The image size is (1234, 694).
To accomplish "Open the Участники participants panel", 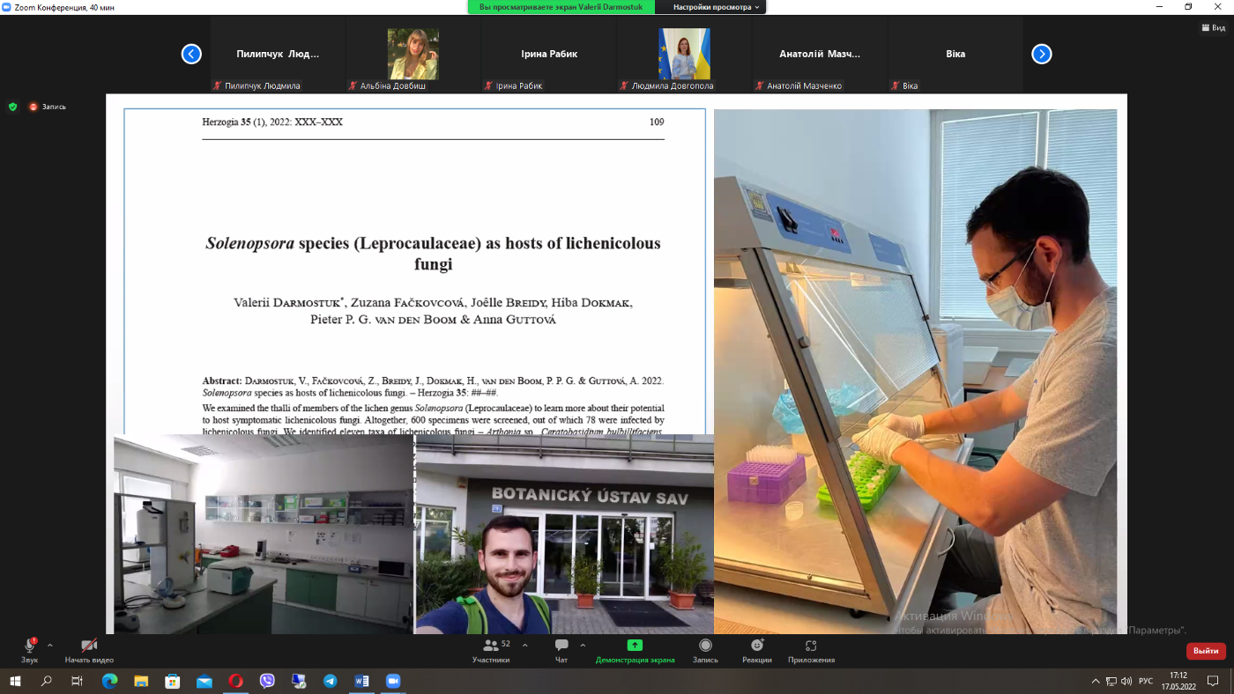I will point(491,650).
